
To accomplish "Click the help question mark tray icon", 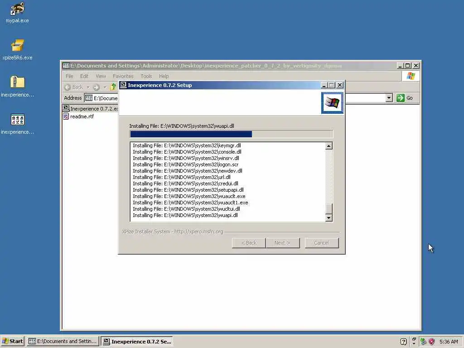I will coord(403,342).
